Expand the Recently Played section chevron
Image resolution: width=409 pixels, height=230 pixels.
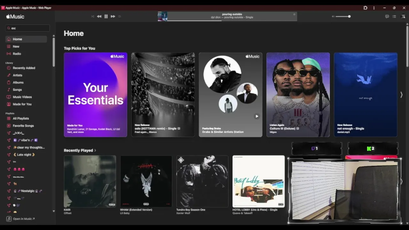pos(95,150)
